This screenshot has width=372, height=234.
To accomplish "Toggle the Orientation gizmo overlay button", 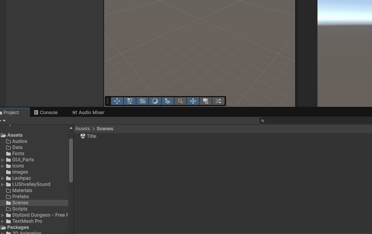I will pyautogui.click(x=193, y=101).
